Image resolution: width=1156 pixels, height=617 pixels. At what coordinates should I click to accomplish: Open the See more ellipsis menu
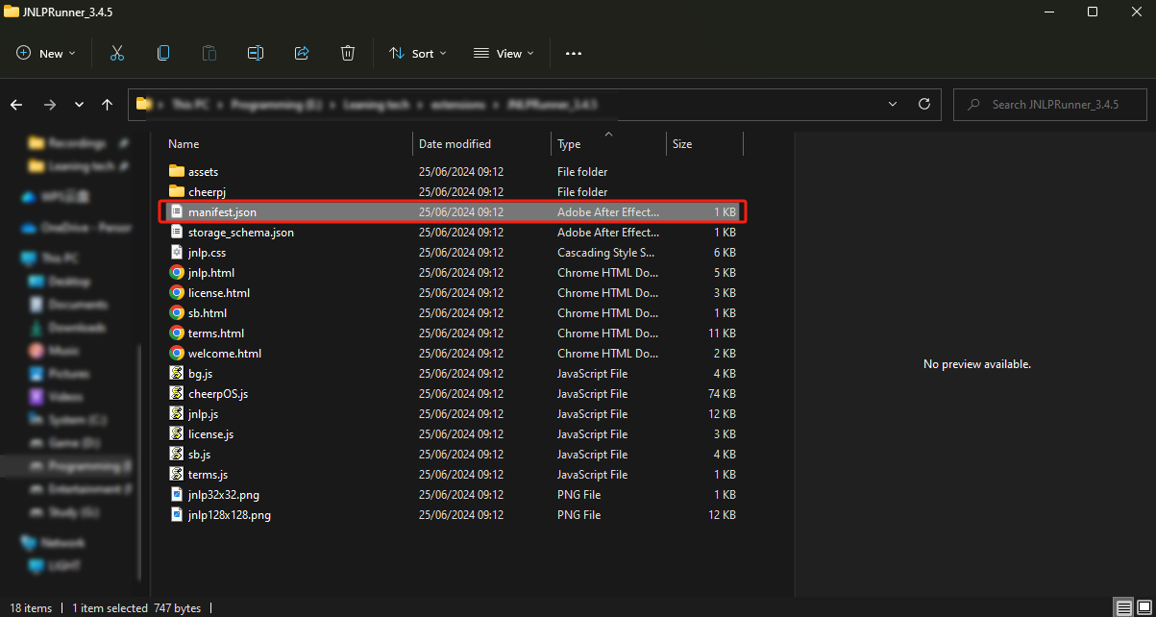pos(574,54)
